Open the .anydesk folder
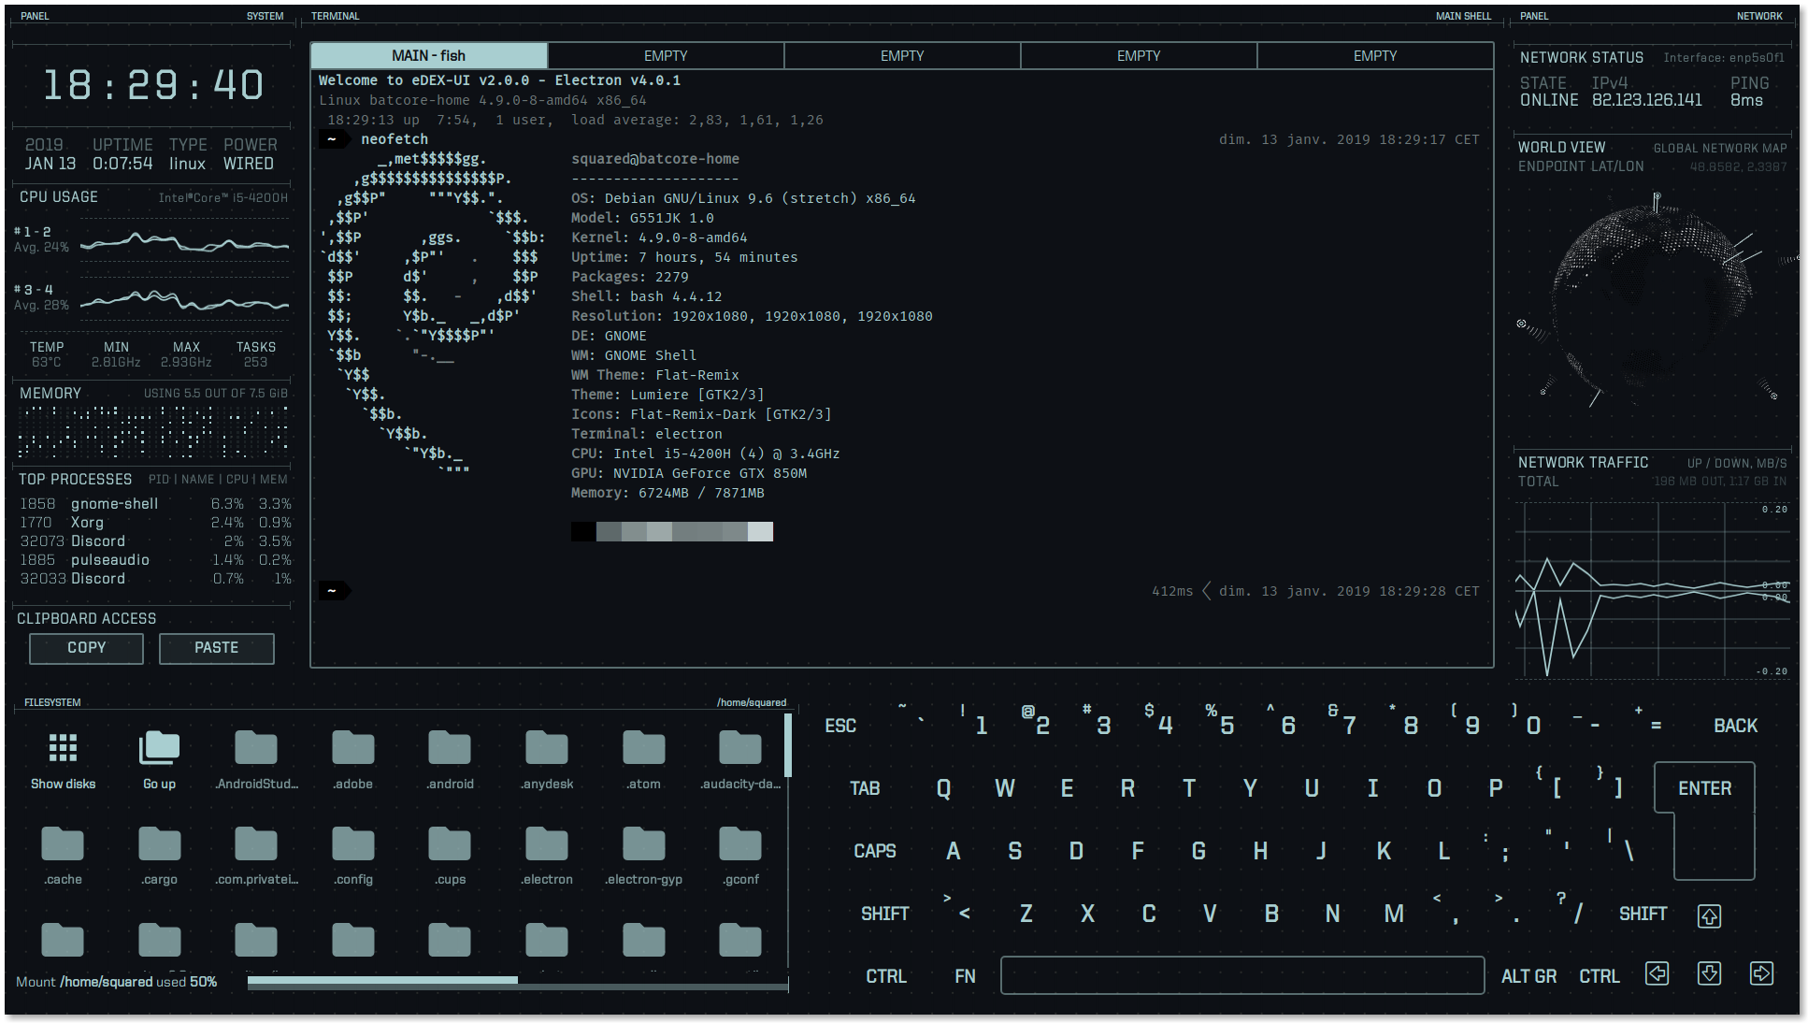 click(547, 746)
